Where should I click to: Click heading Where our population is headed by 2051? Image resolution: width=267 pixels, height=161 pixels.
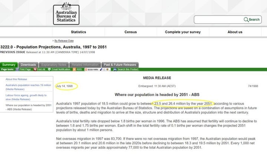[x=157, y=95]
